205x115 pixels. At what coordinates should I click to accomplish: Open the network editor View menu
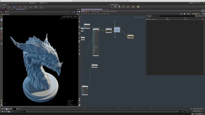click(92, 14)
